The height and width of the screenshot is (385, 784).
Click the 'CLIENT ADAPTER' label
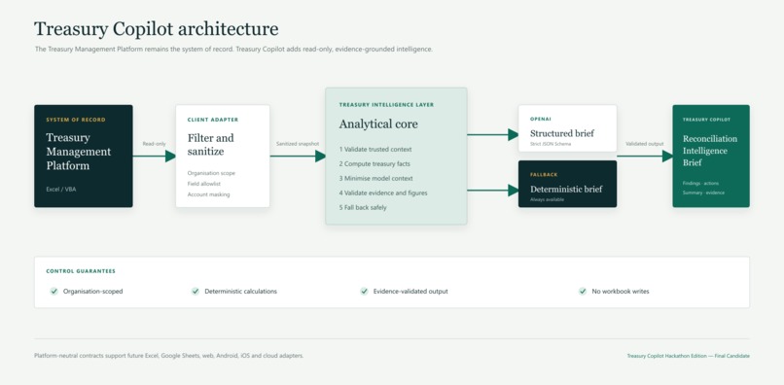pyautogui.click(x=213, y=120)
